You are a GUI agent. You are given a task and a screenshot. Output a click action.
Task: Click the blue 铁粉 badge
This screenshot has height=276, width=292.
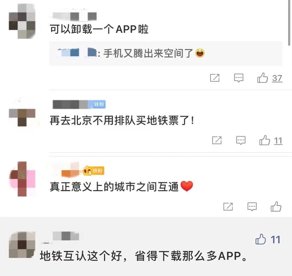click(99, 105)
